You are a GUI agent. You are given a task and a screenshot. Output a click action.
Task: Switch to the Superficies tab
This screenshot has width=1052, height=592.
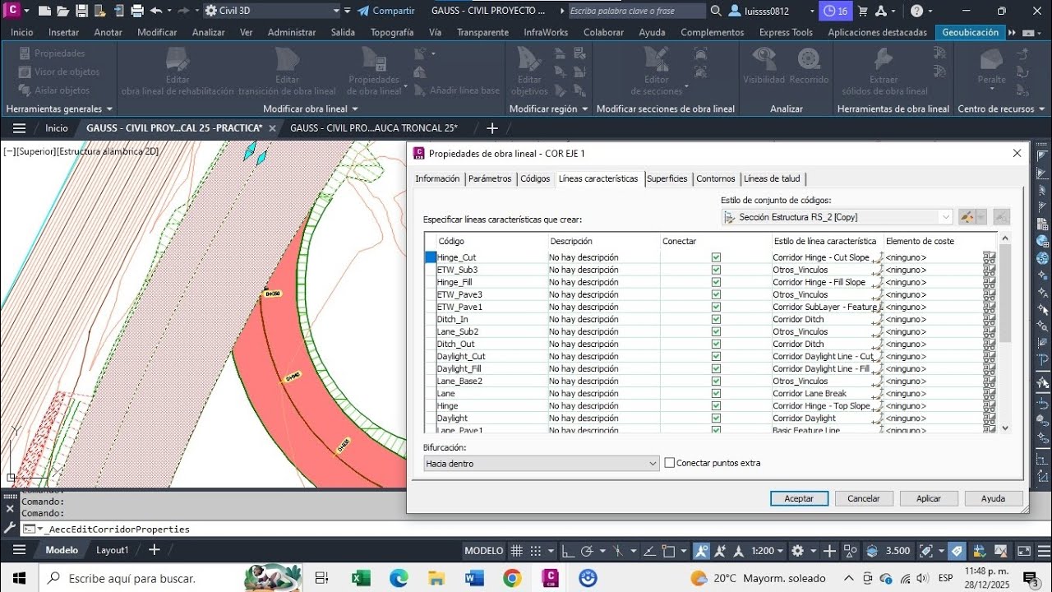667,178
